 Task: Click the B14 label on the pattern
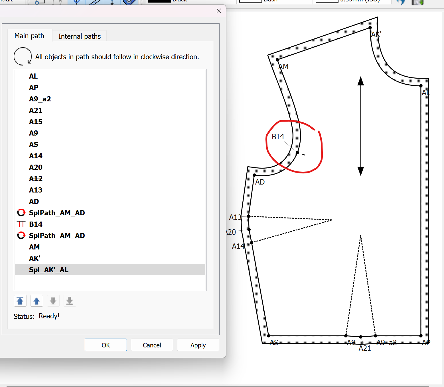[x=278, y=137]
